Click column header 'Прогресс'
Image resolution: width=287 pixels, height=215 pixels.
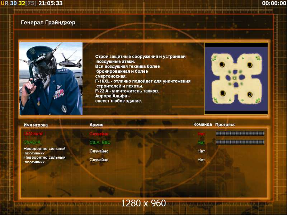225,125
